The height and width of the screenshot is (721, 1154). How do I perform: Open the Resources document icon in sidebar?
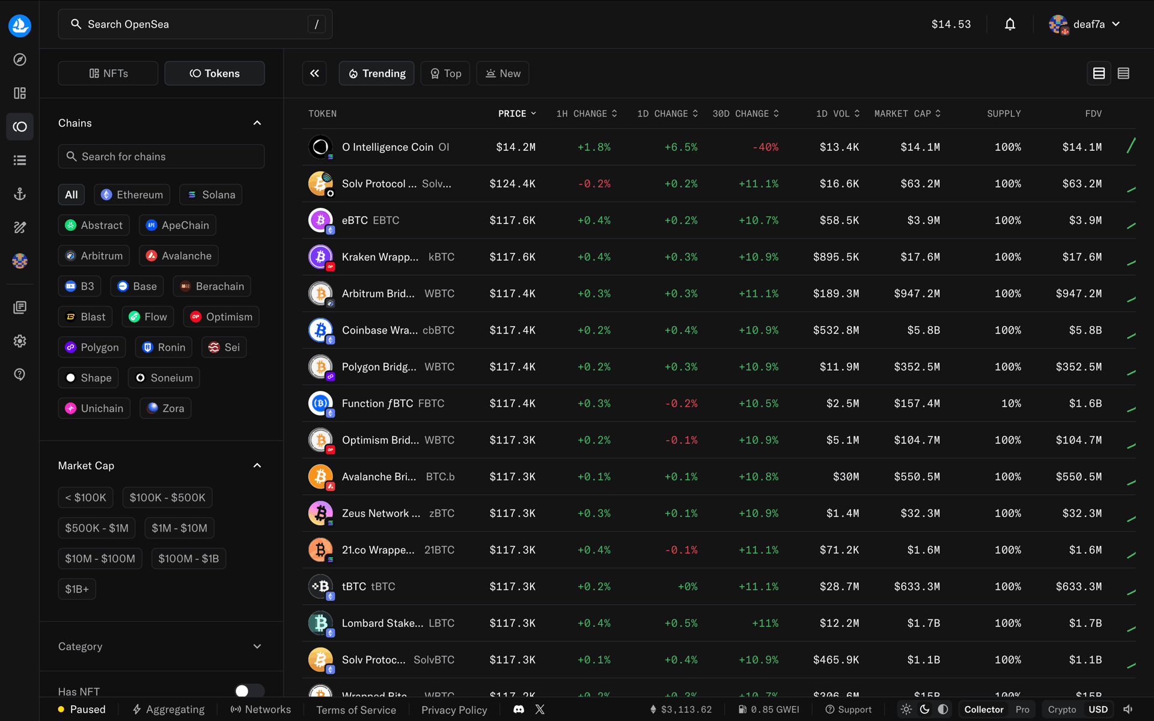click(20, 308)
